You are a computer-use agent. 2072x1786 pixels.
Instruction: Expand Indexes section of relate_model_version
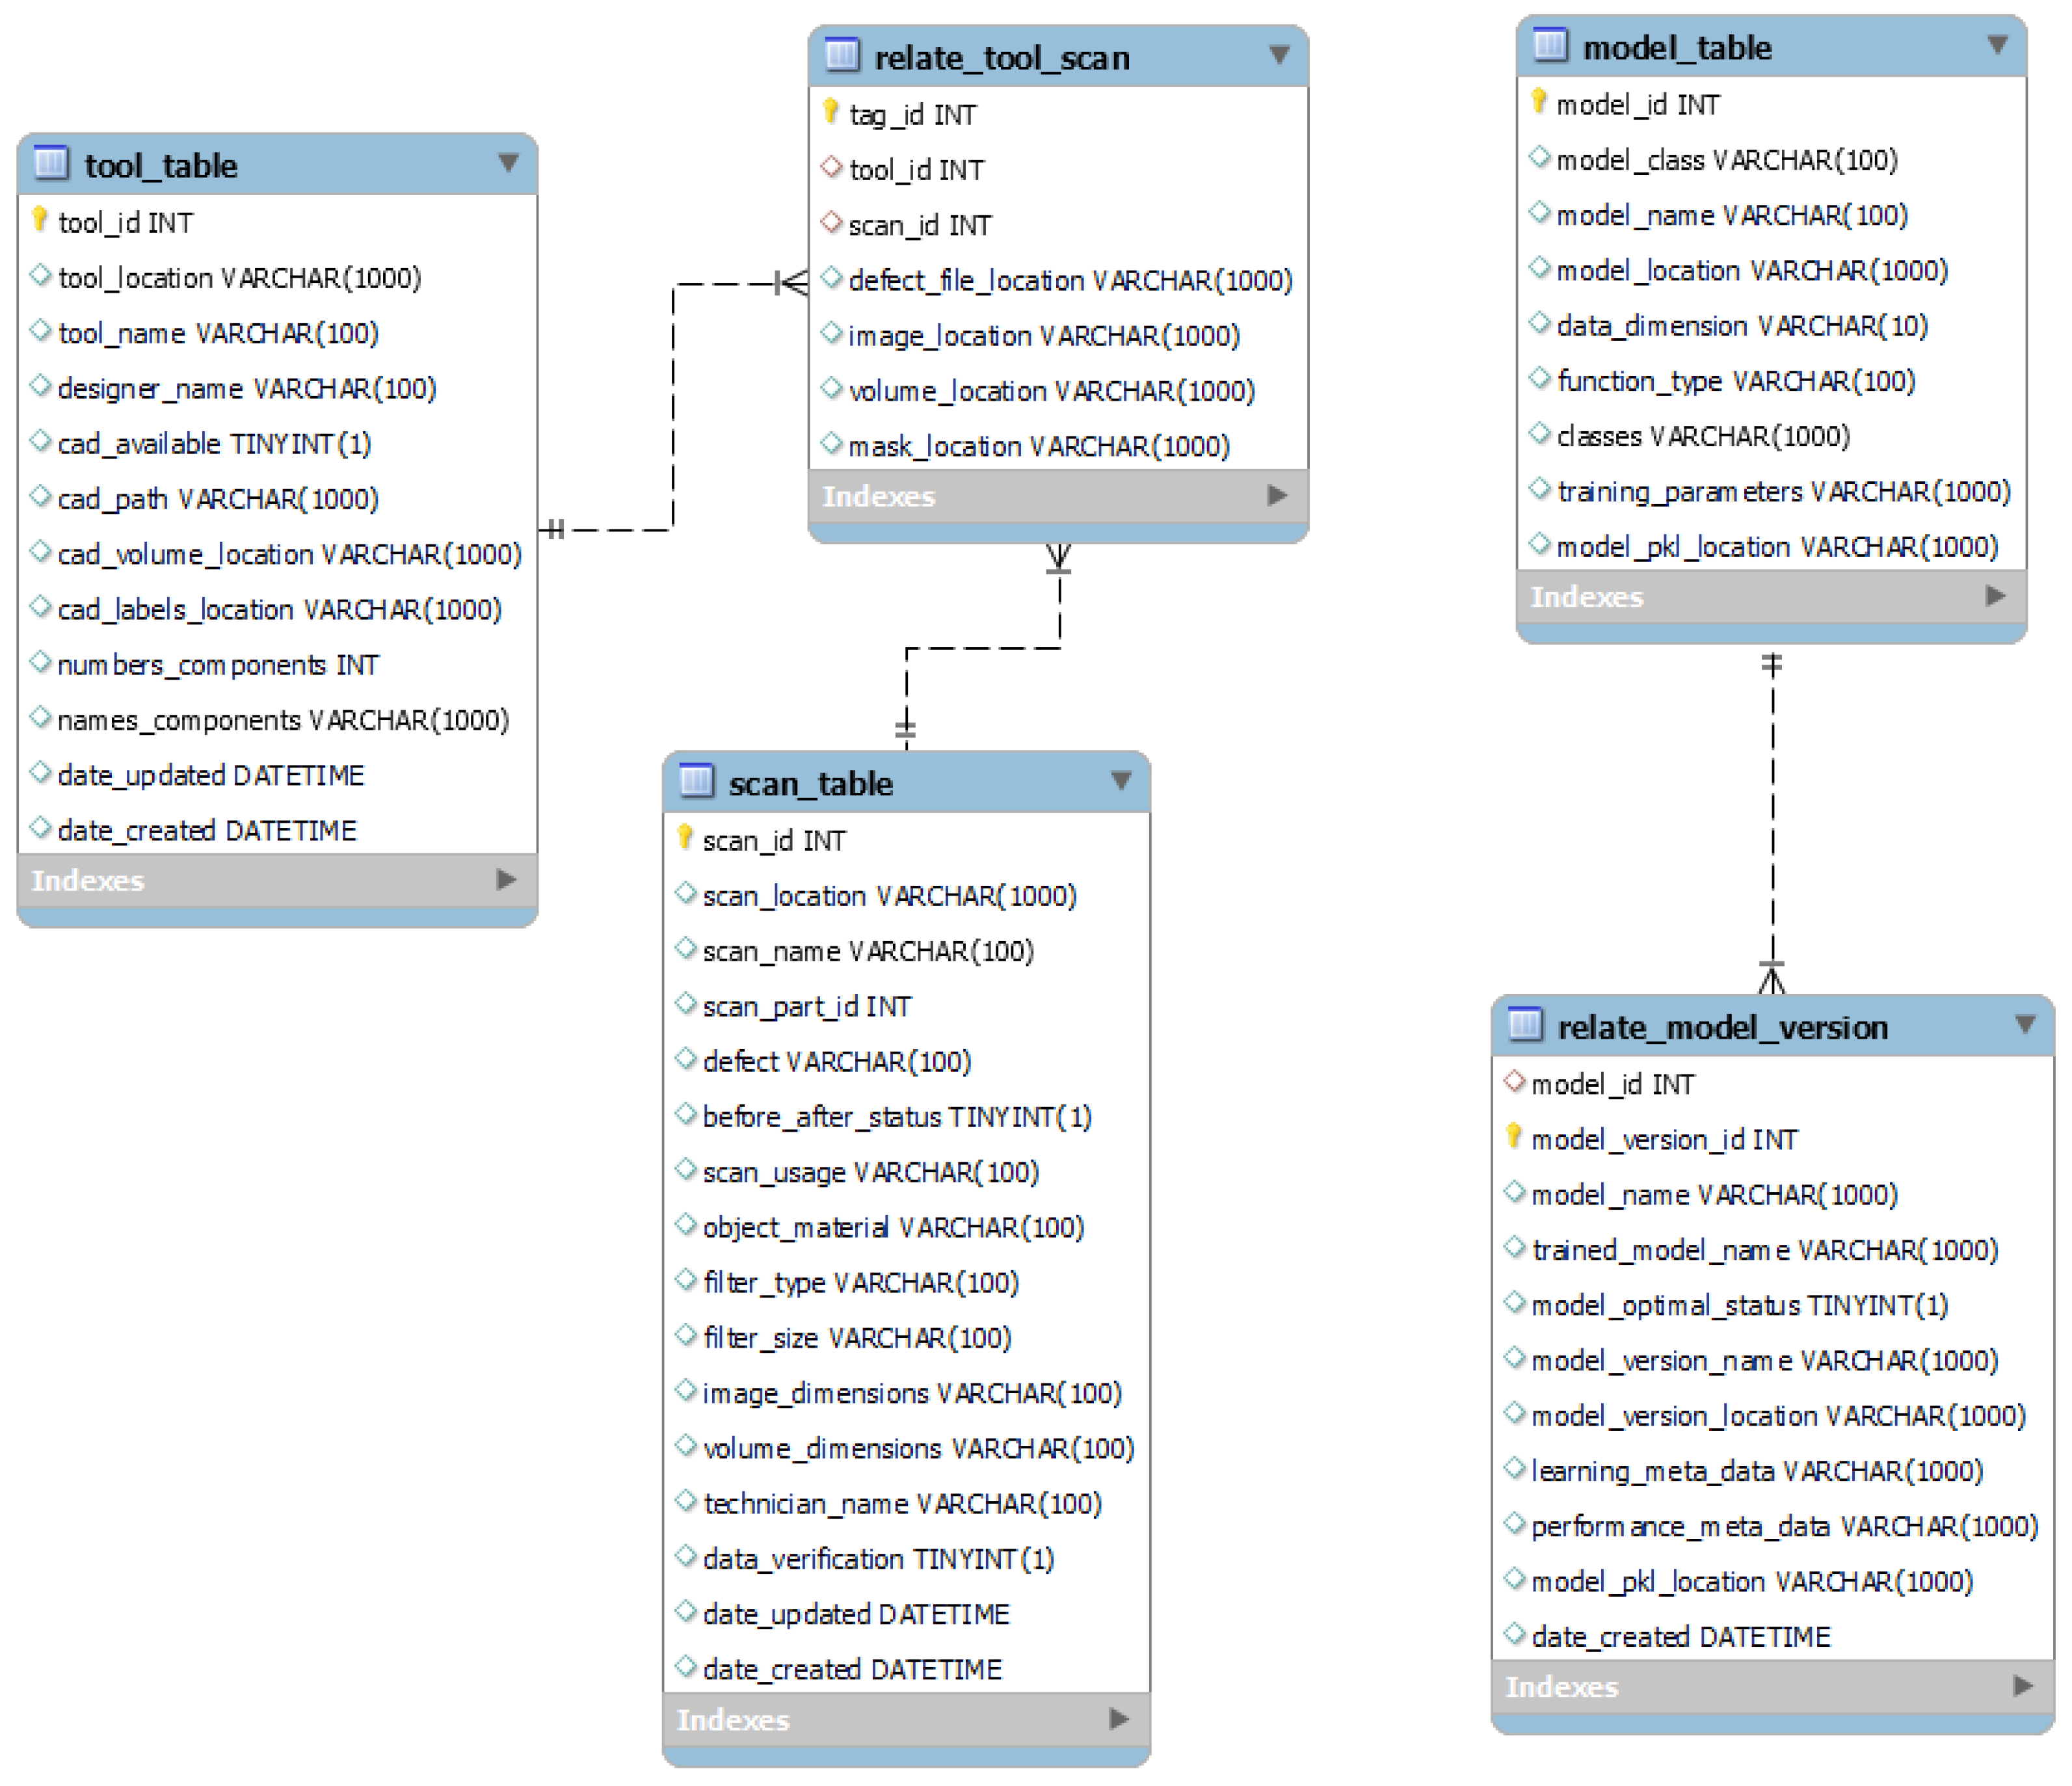click(x=2023, y=1686)
